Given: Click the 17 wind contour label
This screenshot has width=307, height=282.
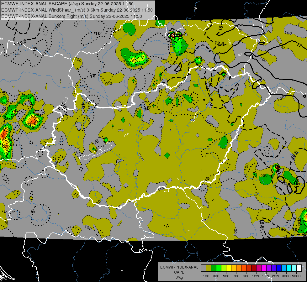Looking at the screenshot, I should point(299,45).
